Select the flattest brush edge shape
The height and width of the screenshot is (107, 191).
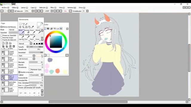pos(42,44)
